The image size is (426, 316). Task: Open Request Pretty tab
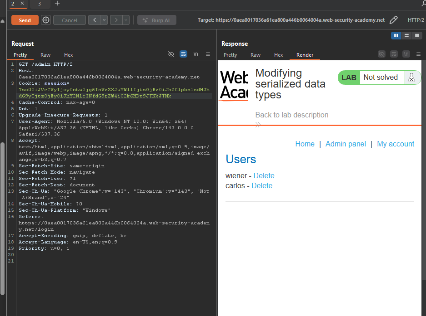20,55
